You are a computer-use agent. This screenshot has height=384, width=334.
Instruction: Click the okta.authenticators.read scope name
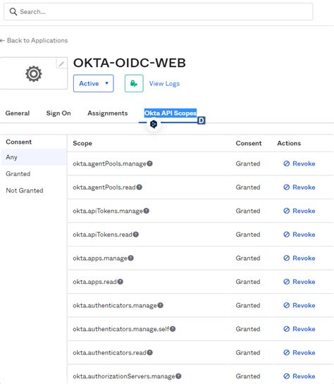tap(109, 353)
